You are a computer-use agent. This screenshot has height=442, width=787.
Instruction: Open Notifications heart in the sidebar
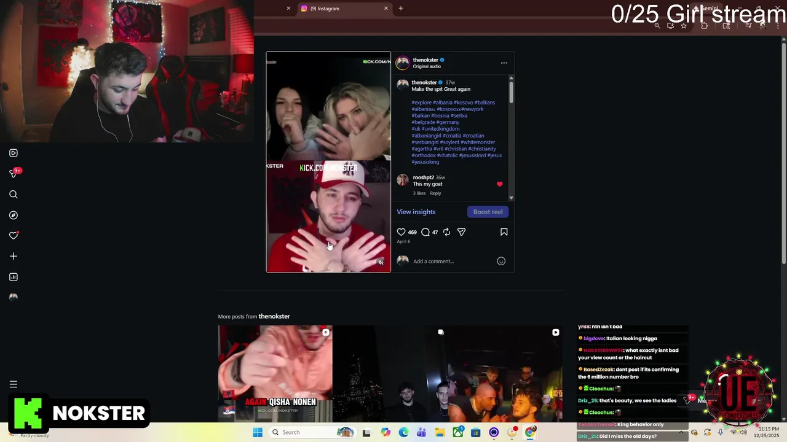coord(14,236)
